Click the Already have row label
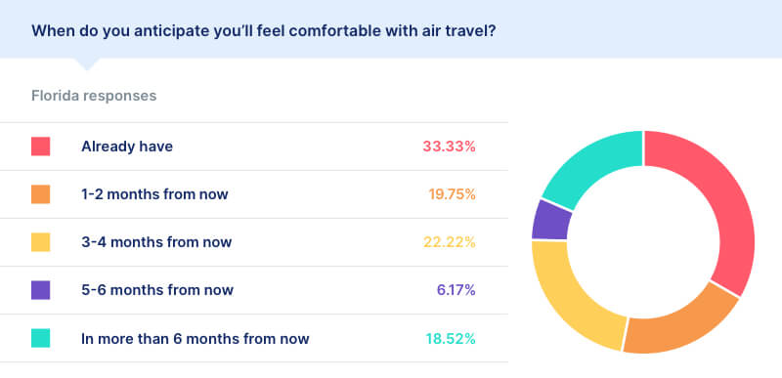The height and width of the screenshot is (378, 782). (127, 147)
